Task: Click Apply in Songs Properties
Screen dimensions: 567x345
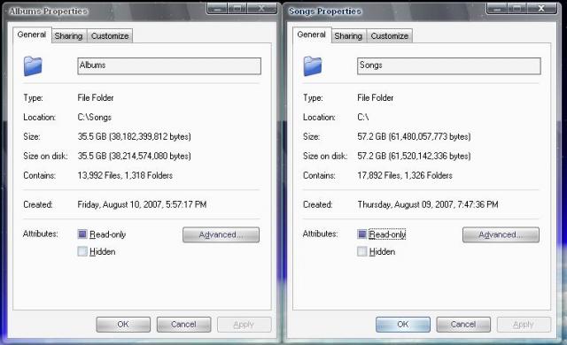Action: (x=524, y=325)
